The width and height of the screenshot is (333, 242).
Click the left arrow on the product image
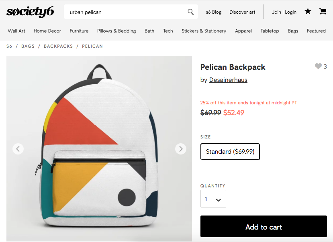pos(18,149)
